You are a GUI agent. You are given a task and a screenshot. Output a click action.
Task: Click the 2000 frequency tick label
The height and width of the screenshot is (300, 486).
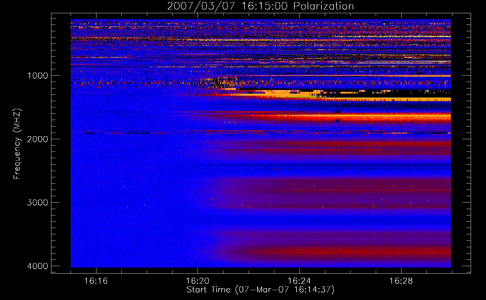click(x=38, y=139)
